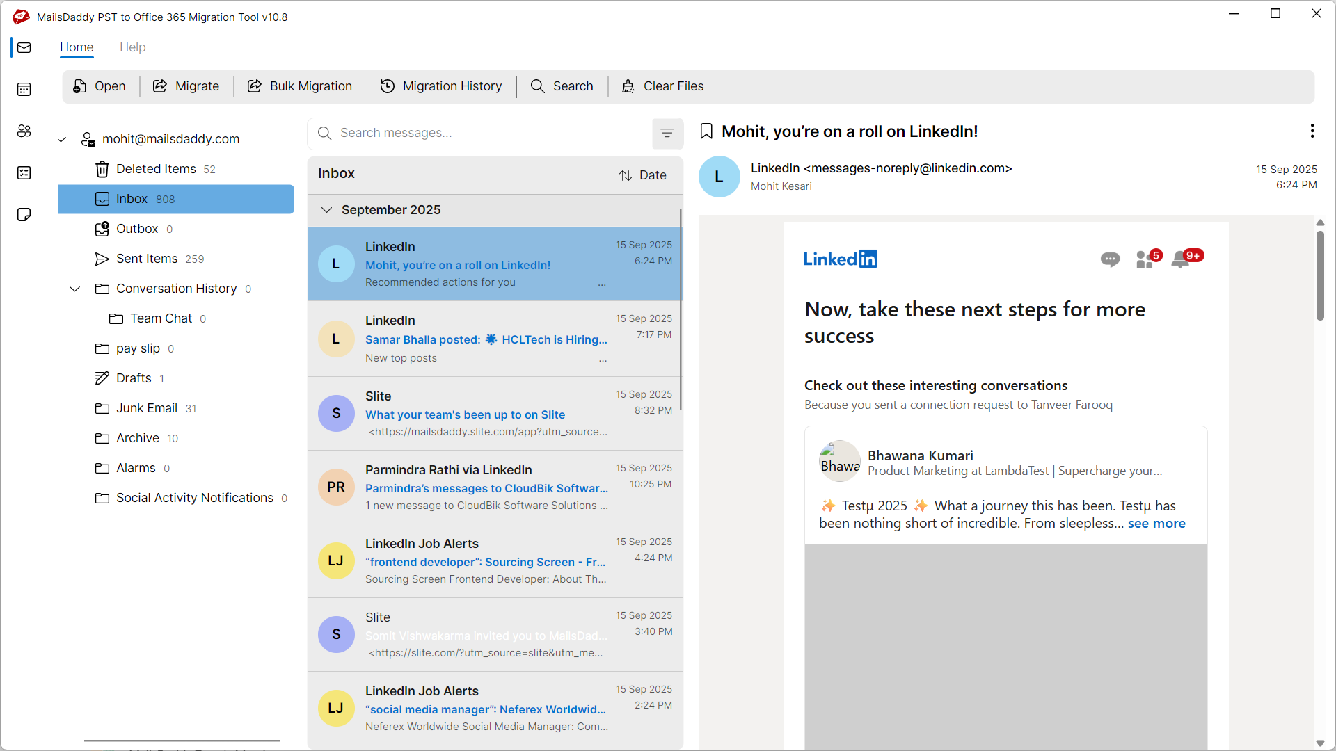Click the Search toolbar button
The image size is (1336, 751).
pos(562,86)
